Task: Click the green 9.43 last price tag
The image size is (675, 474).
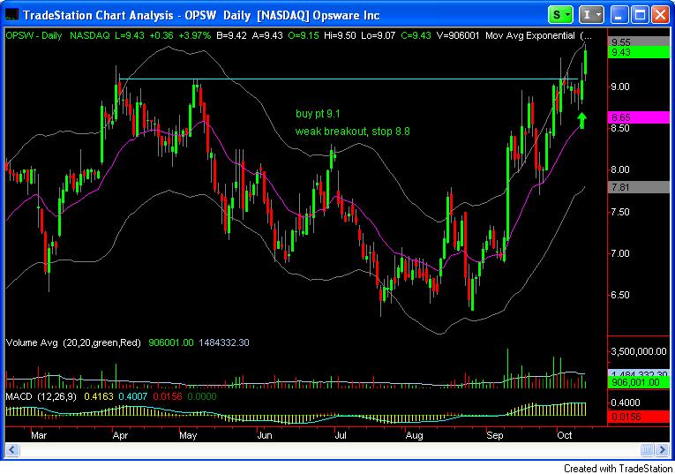Action: click(x=638, y=52)
